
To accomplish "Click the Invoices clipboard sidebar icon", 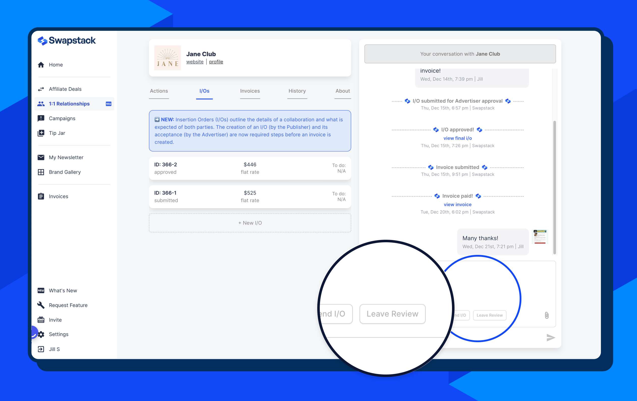I will [41, 196].
